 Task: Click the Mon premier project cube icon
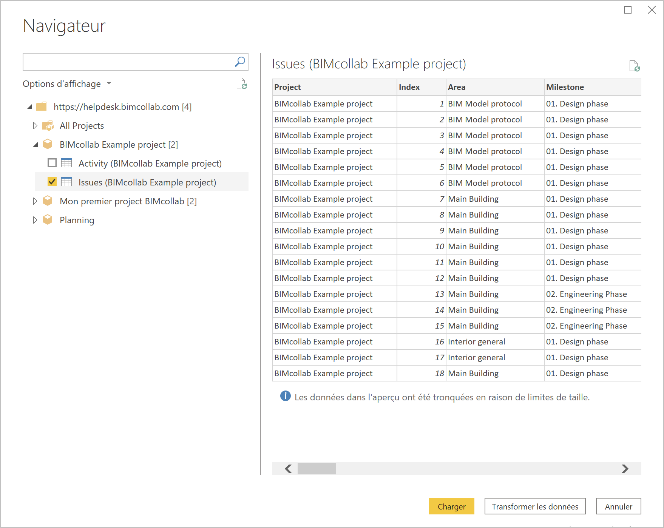click(48, 201)
